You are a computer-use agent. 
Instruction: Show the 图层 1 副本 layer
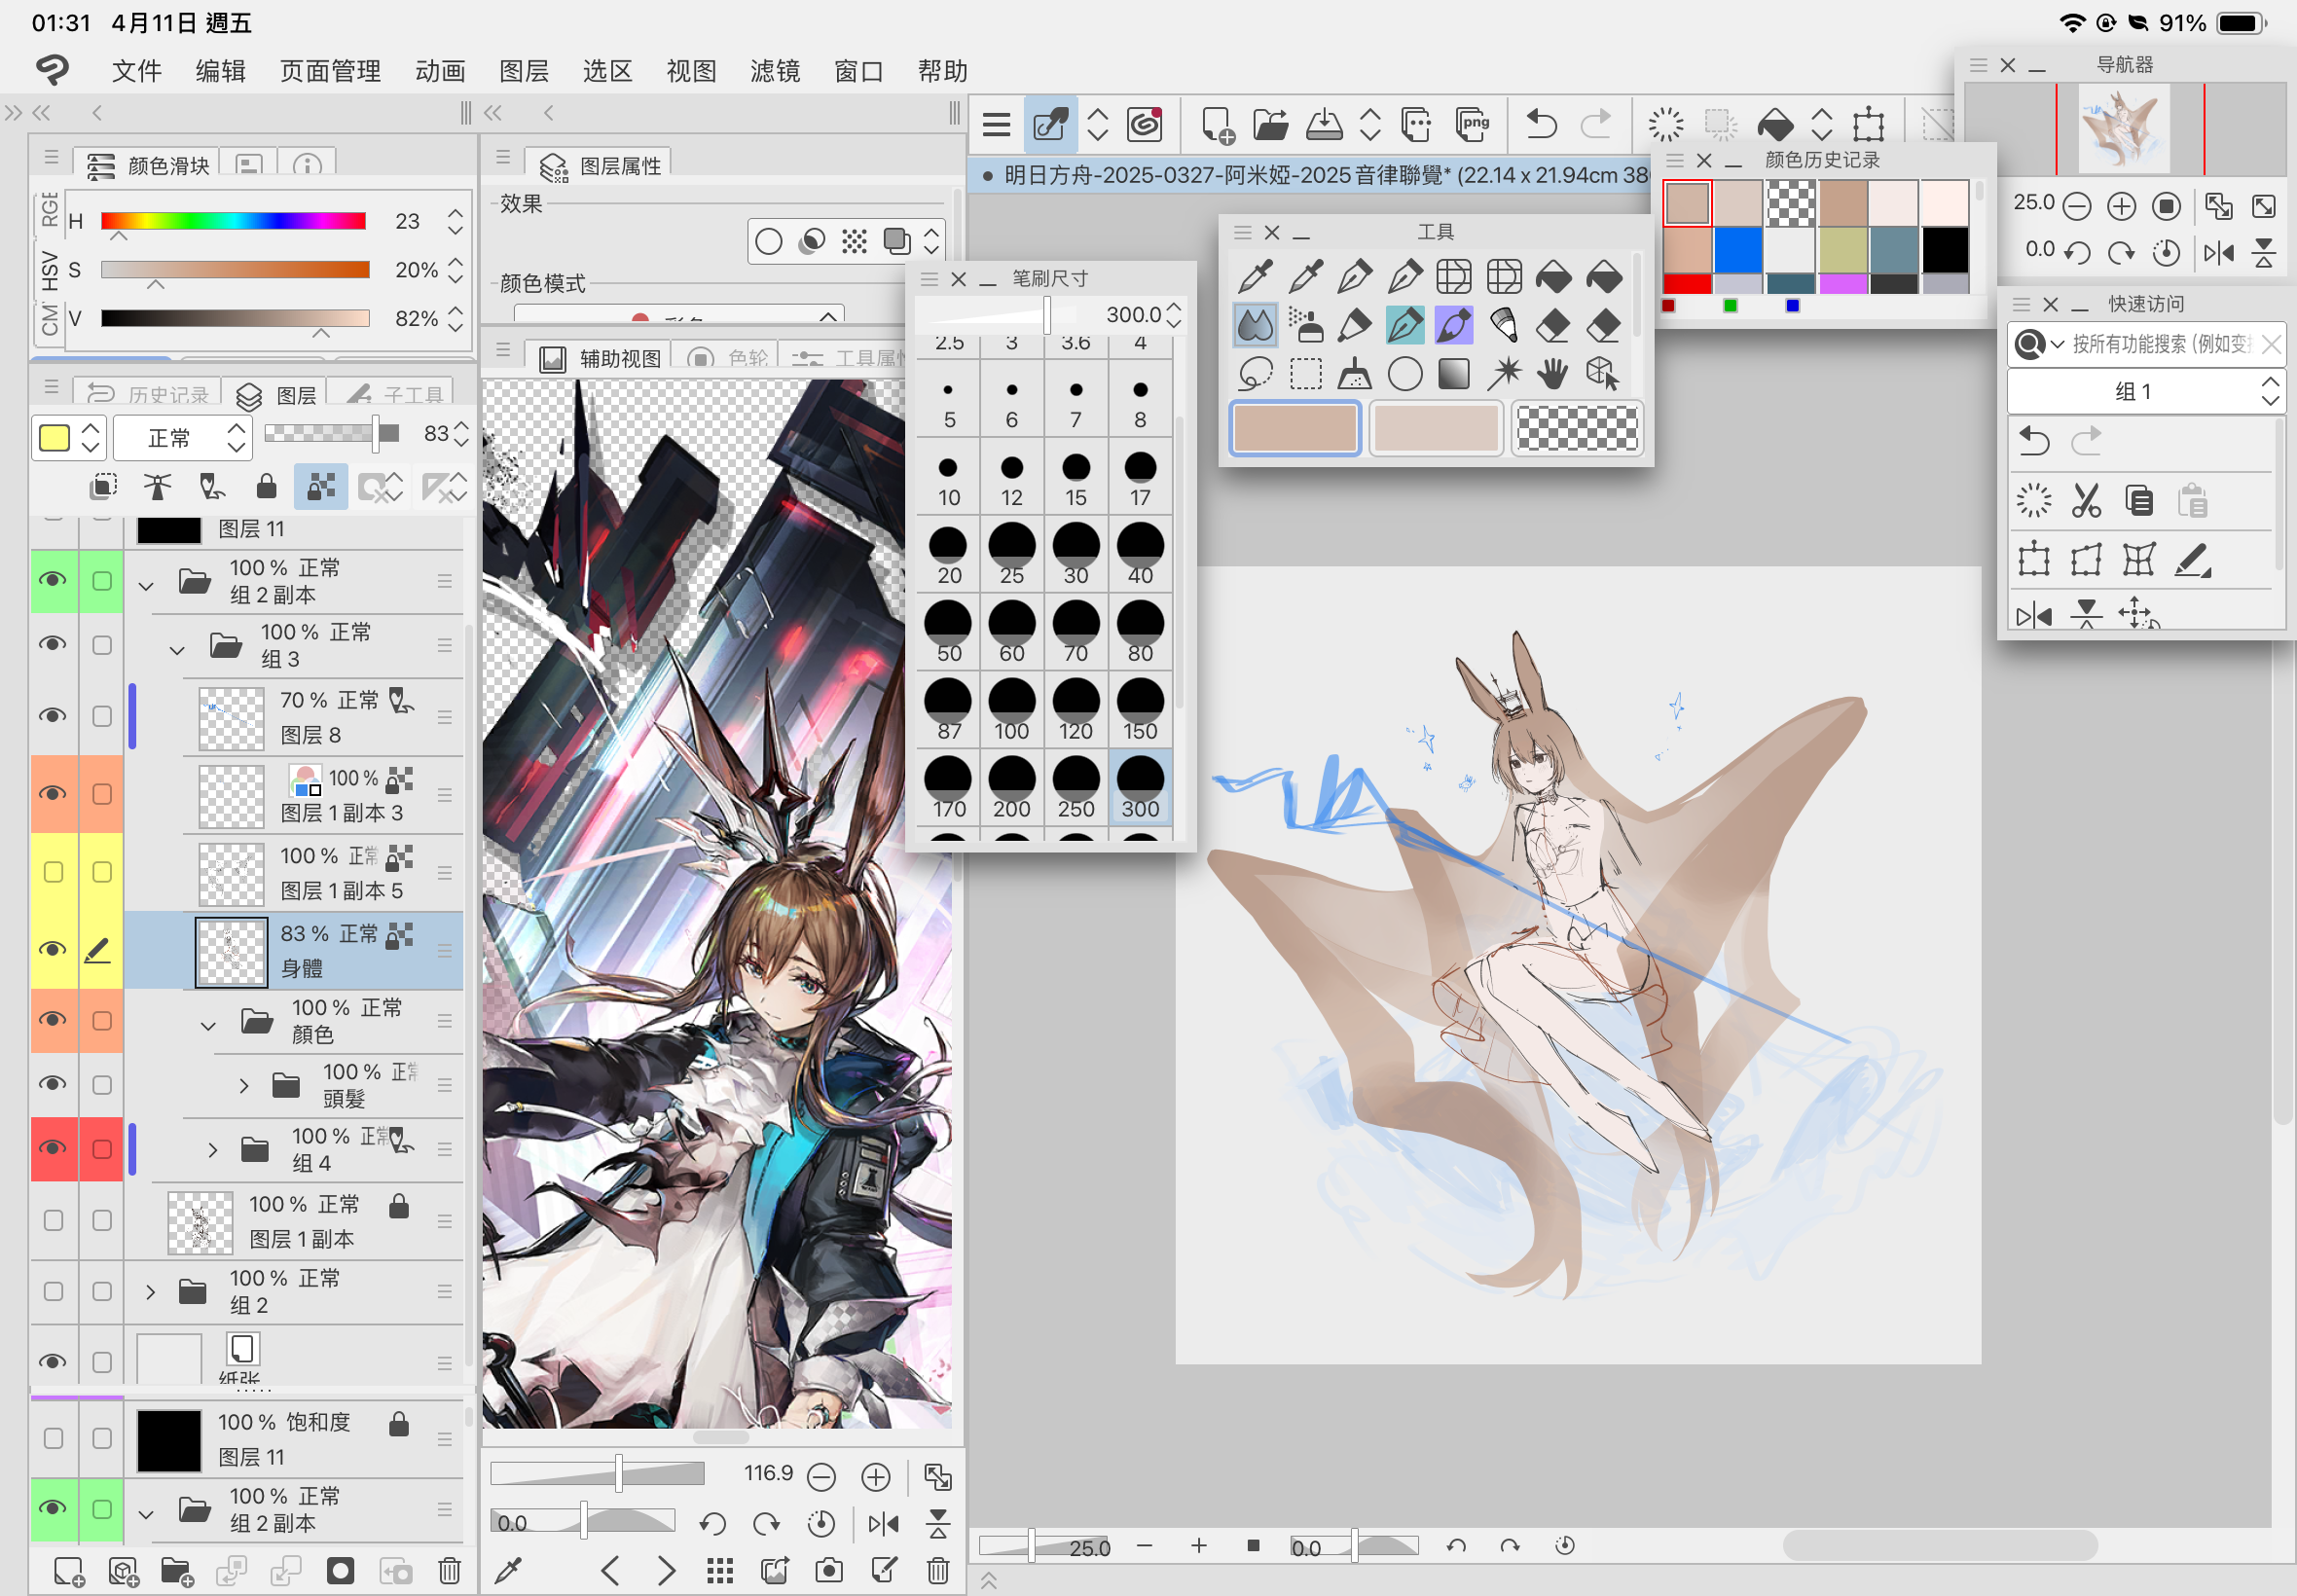coord(53,1220)
